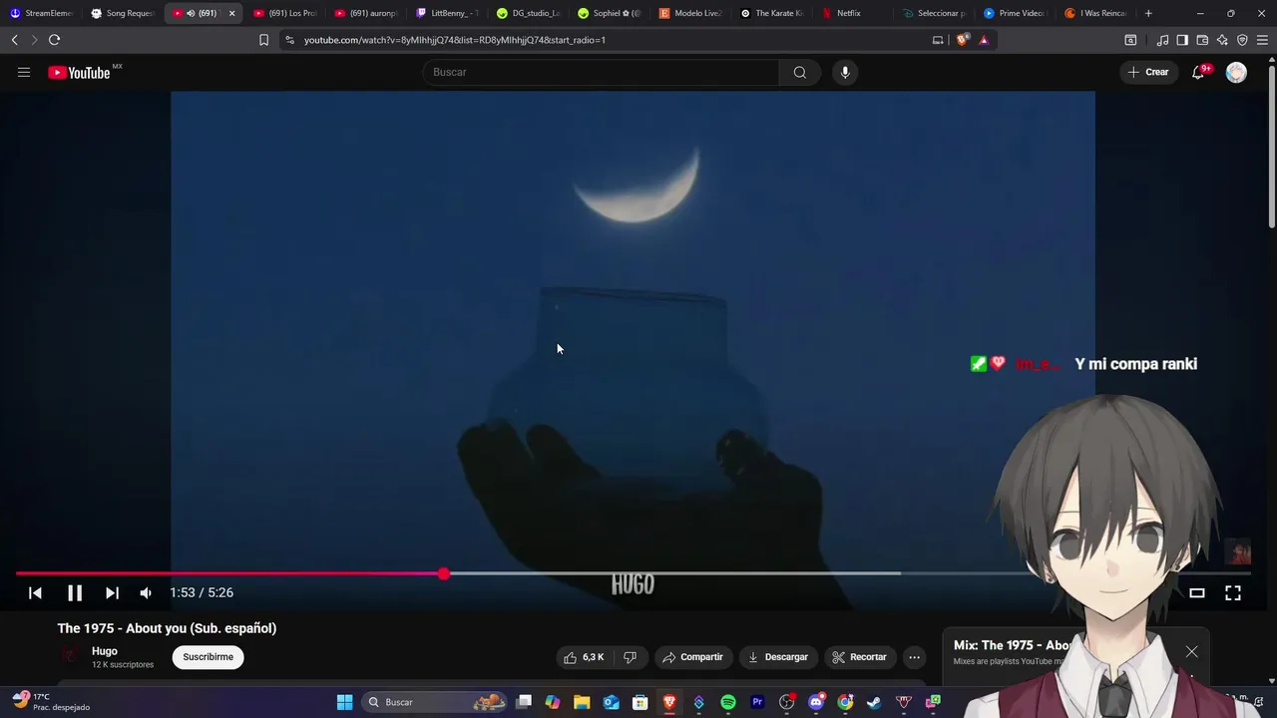Switch to the (691) Los Pro tab
Image resolution: width=1277 pixels, height=718 pixels.
pos(285,13)
